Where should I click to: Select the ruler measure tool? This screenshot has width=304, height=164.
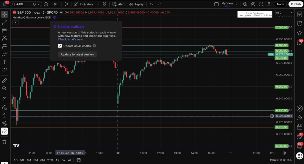(4, 81)
